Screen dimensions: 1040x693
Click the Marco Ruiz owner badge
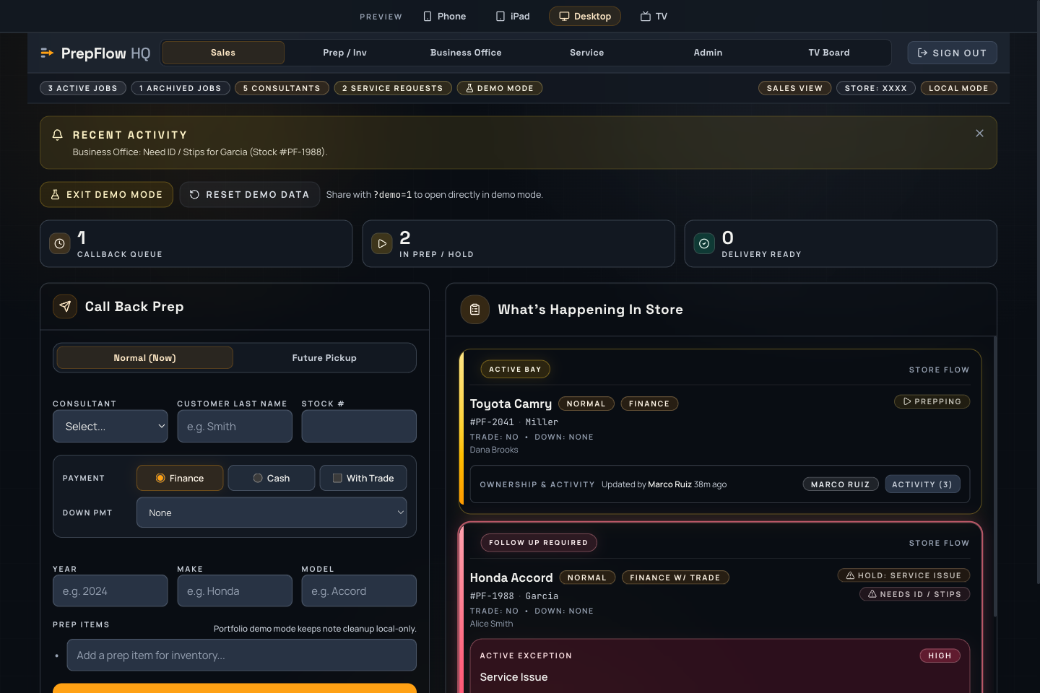841,484
